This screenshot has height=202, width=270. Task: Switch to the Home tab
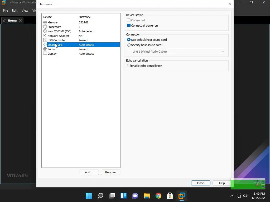coord(12,21)
